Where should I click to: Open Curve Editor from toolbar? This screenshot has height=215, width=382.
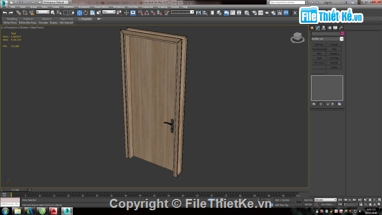point(233,13)
